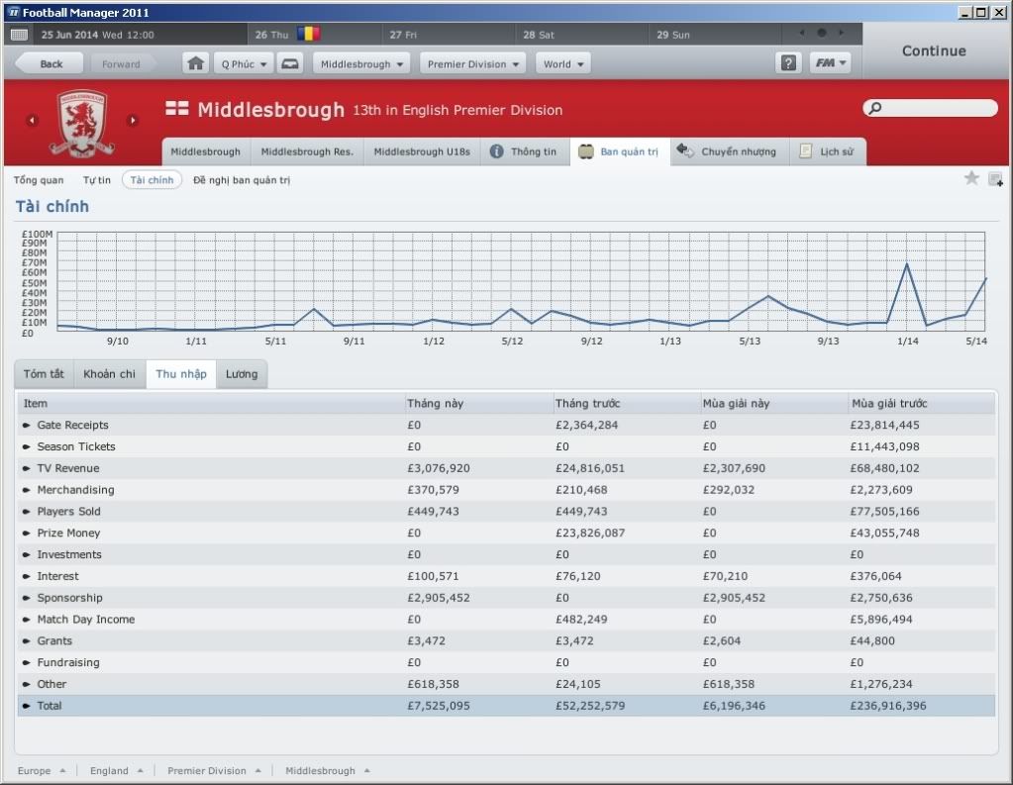Select the Ban quản trị tab
This screenshot has width=1013, height=785.
(x=620, y=151)
